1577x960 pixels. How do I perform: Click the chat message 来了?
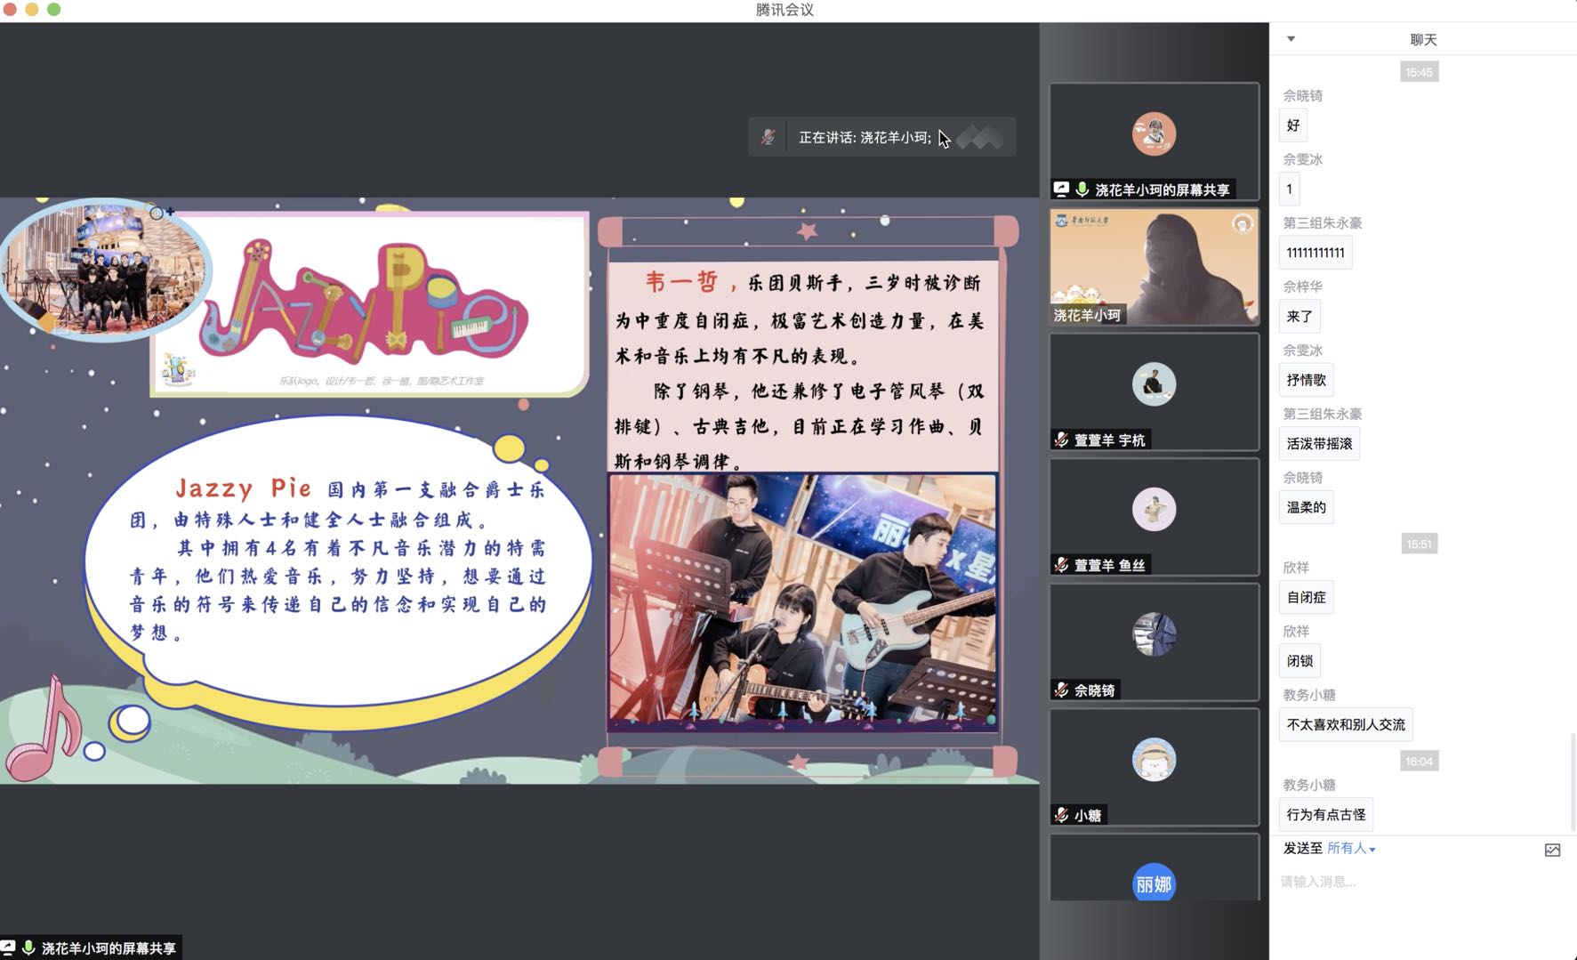point(1299,317)
